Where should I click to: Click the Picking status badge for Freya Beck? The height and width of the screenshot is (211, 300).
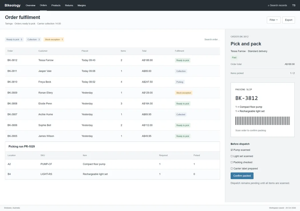coord(180,82)
